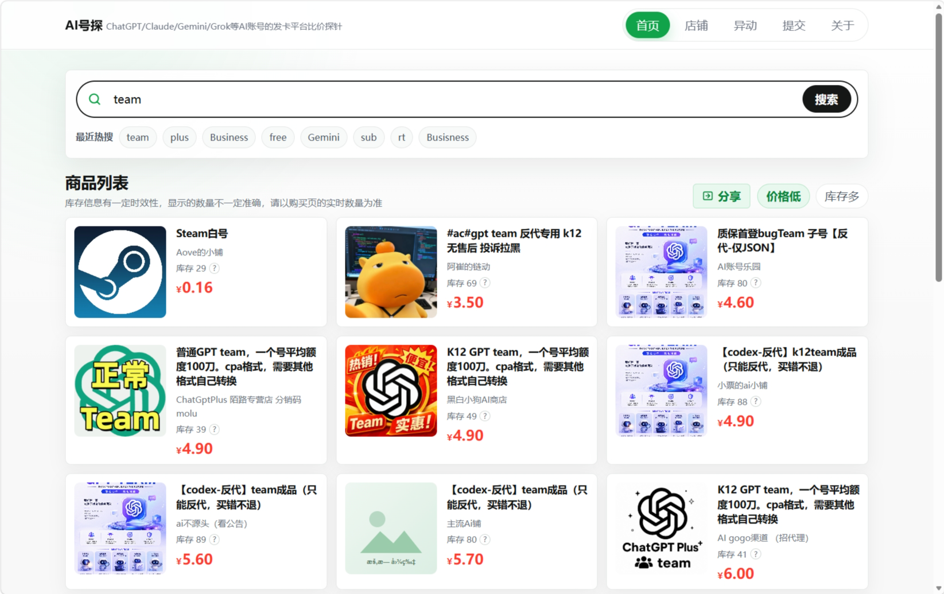Click the price '¥4.60'
The image size is (944, 594).
pyautogui.click(x=736, y=303)
